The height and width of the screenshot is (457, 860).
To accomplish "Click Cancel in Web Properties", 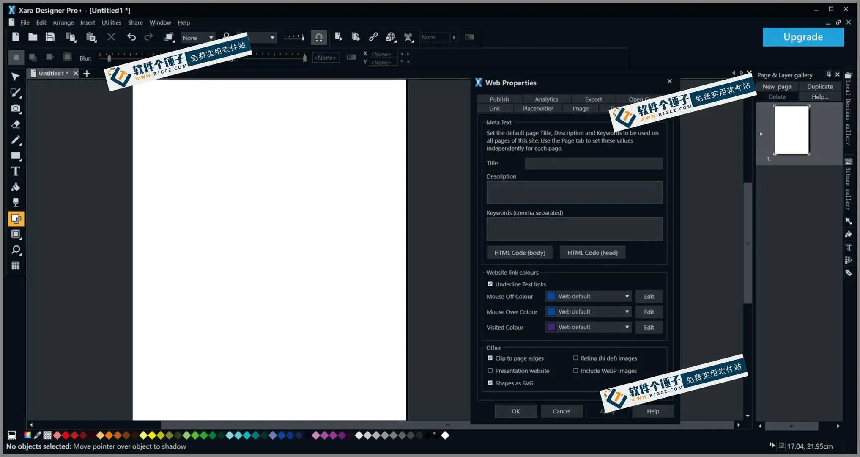I will [x=561, y=411].
